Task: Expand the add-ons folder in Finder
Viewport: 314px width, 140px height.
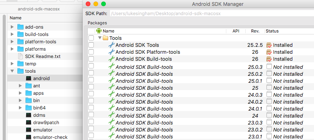Action: click(x=12, y=27)
